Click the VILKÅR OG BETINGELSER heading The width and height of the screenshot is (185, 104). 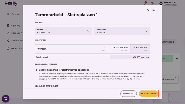47,86
